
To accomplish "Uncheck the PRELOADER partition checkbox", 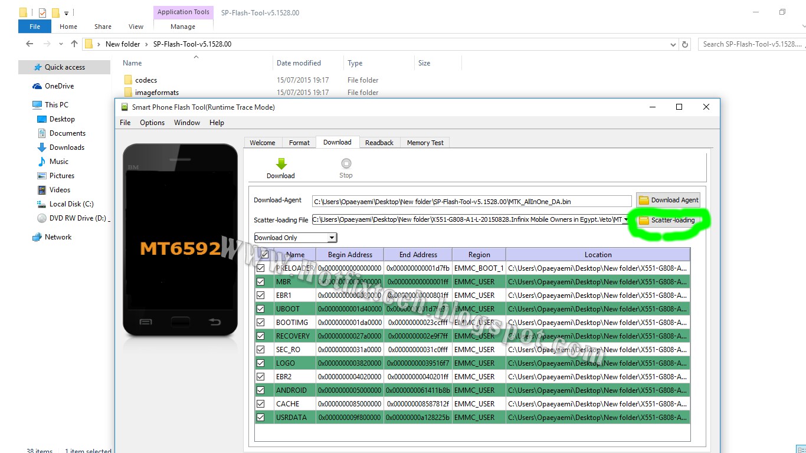I will click(261, 268).
